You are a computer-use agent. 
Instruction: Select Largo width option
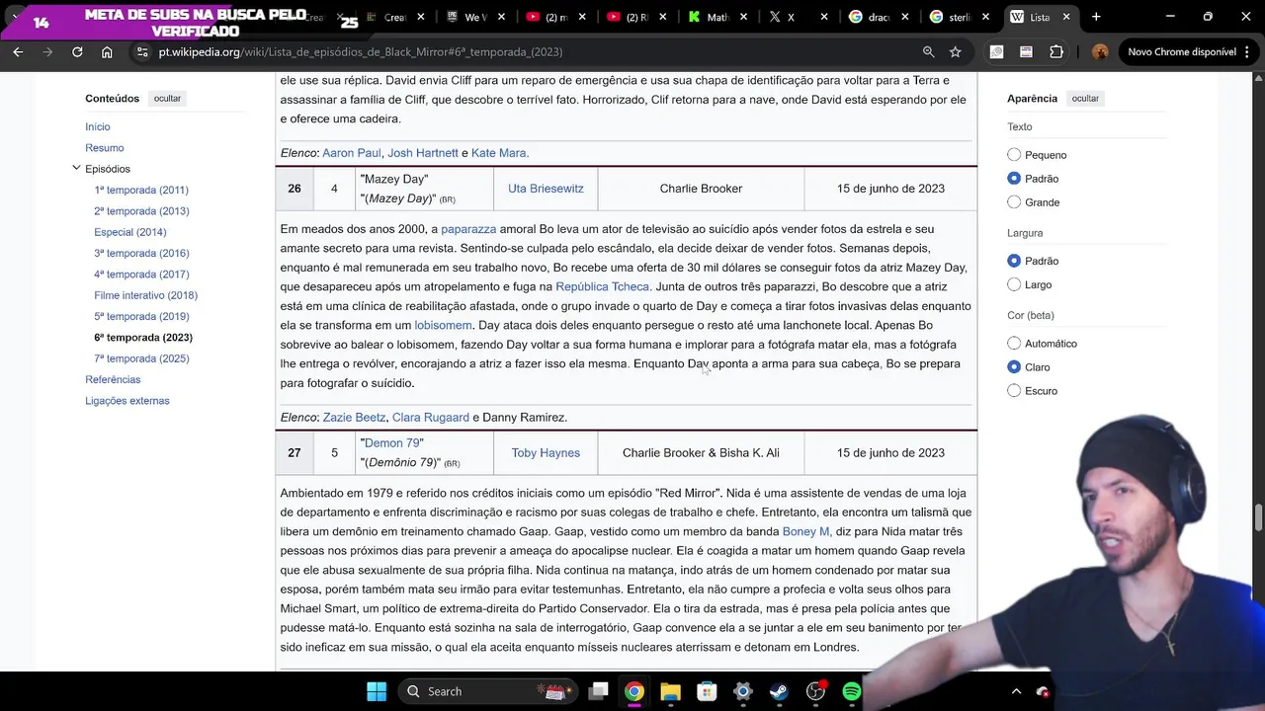[1014, 284]
